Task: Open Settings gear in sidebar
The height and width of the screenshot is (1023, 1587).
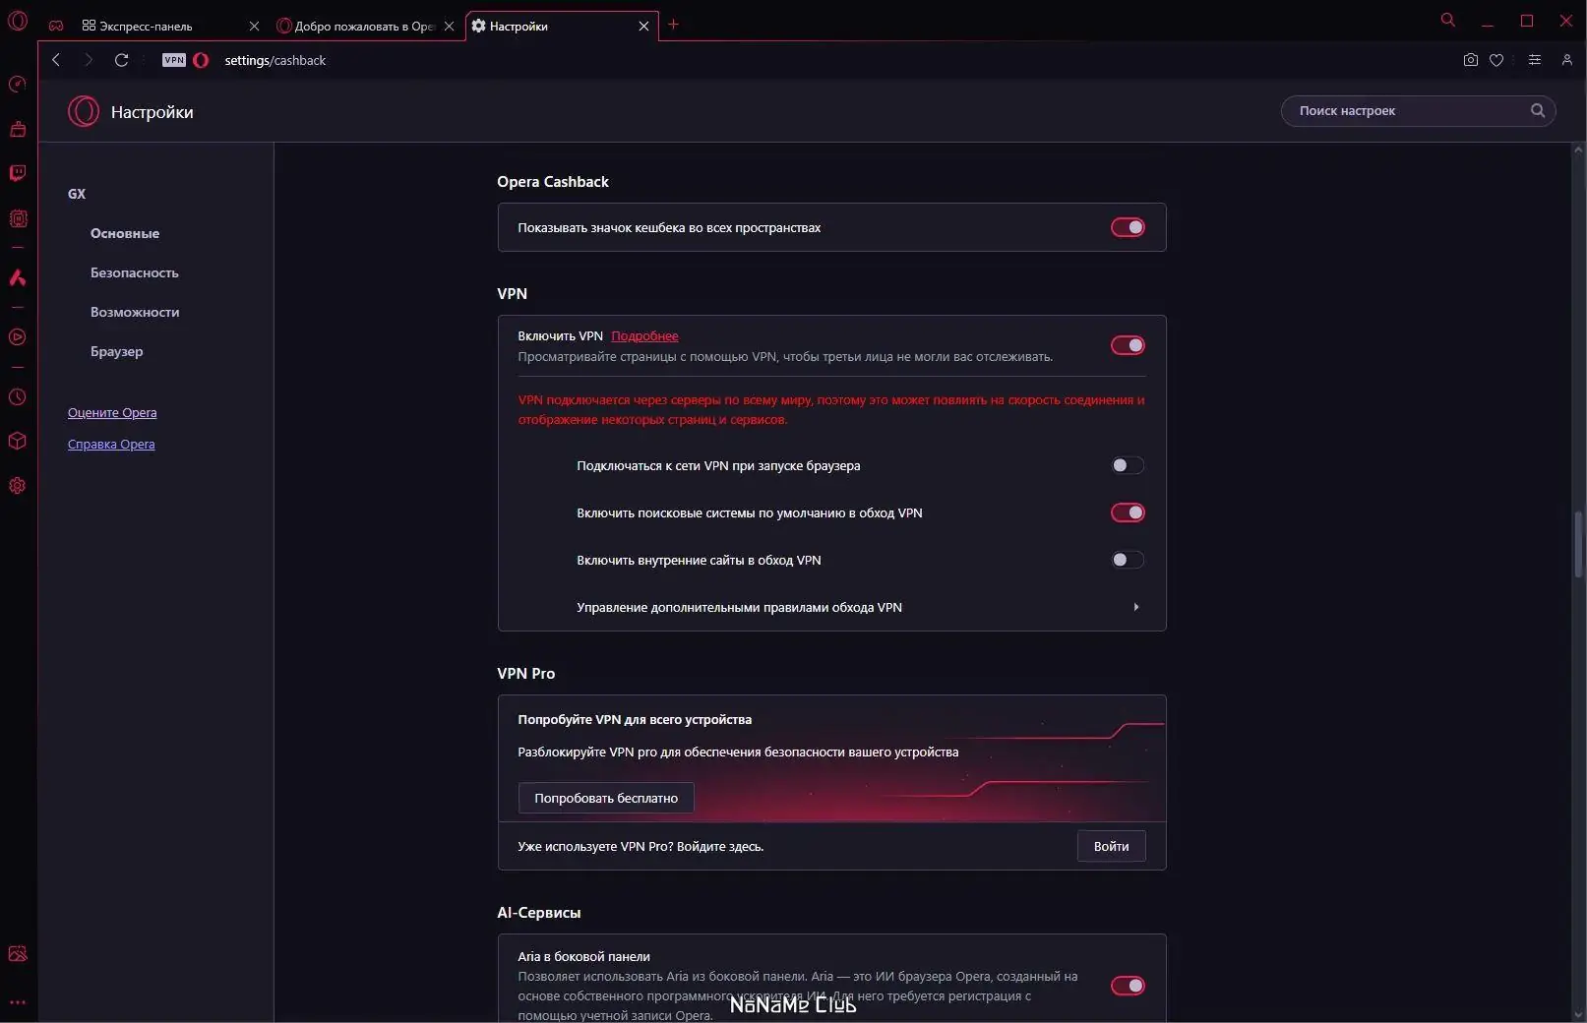Action: [x=18, y=486]
